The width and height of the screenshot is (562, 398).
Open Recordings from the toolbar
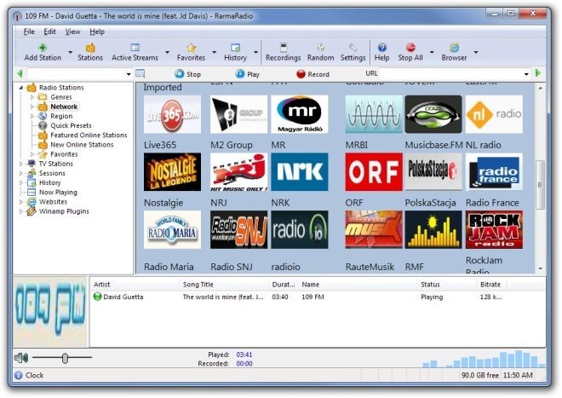[284, 52]
